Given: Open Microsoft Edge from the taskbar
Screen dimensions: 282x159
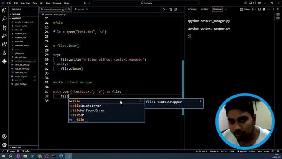Looking at the screenshot, I should click(x=61, y=156).
